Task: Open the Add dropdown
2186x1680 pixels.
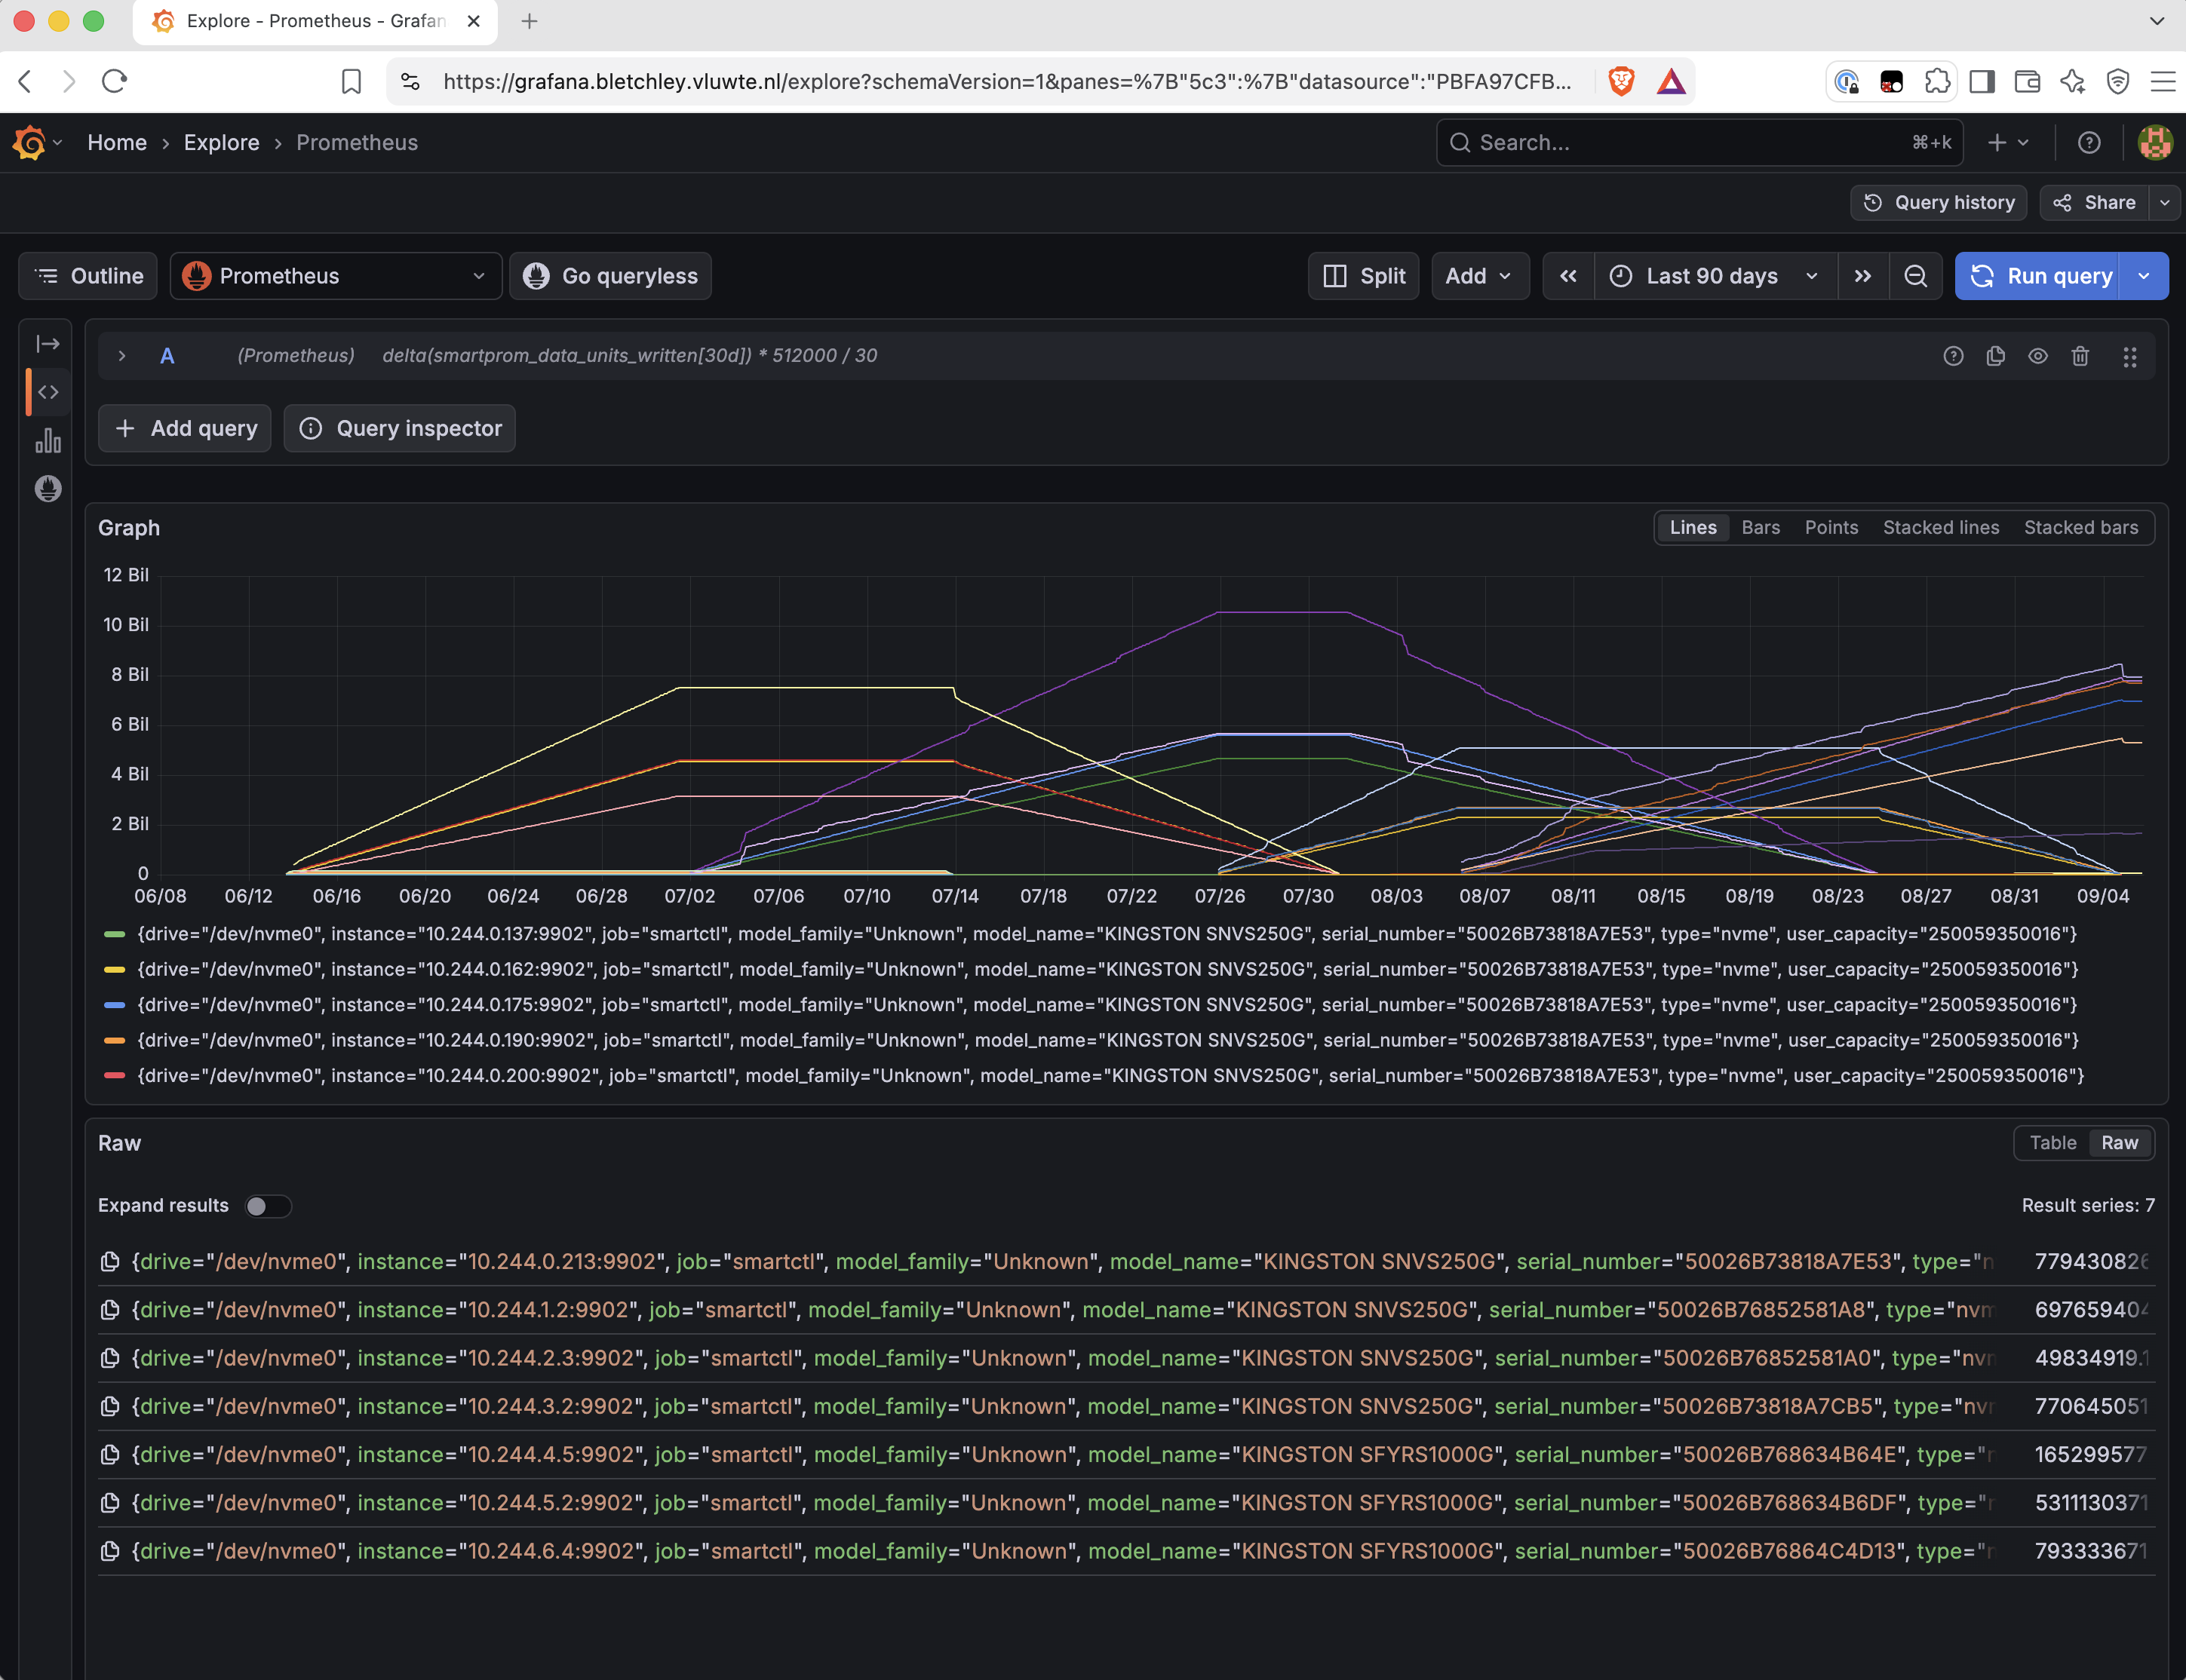Action: (x=1480, y=276)
